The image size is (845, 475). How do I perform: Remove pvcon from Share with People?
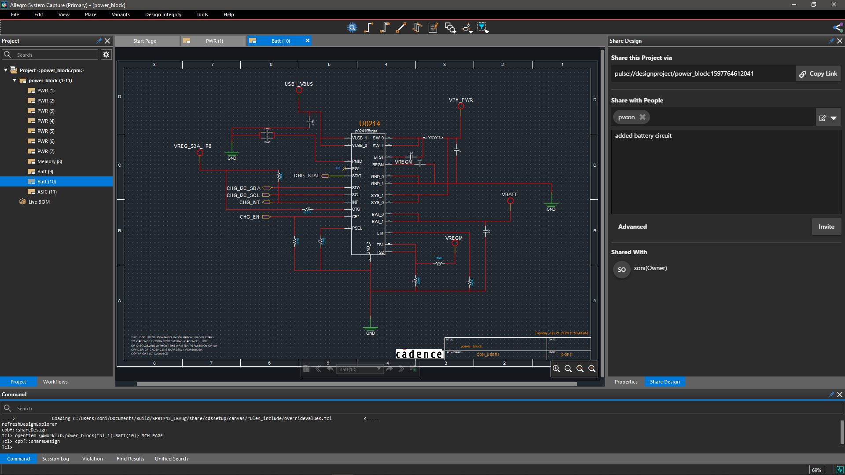pyautogui.click(x=643, y=117)
